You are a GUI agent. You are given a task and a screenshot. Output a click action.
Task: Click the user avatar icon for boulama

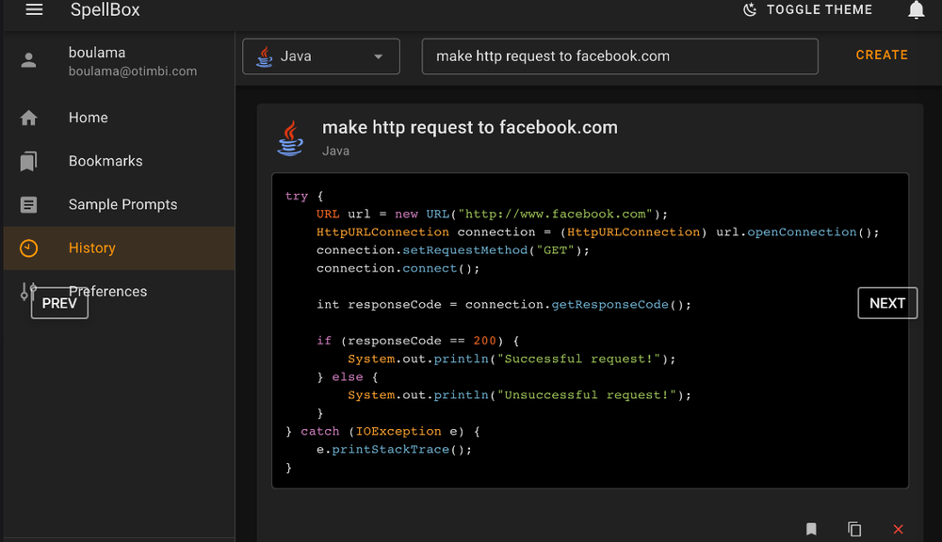coord(29,60)
